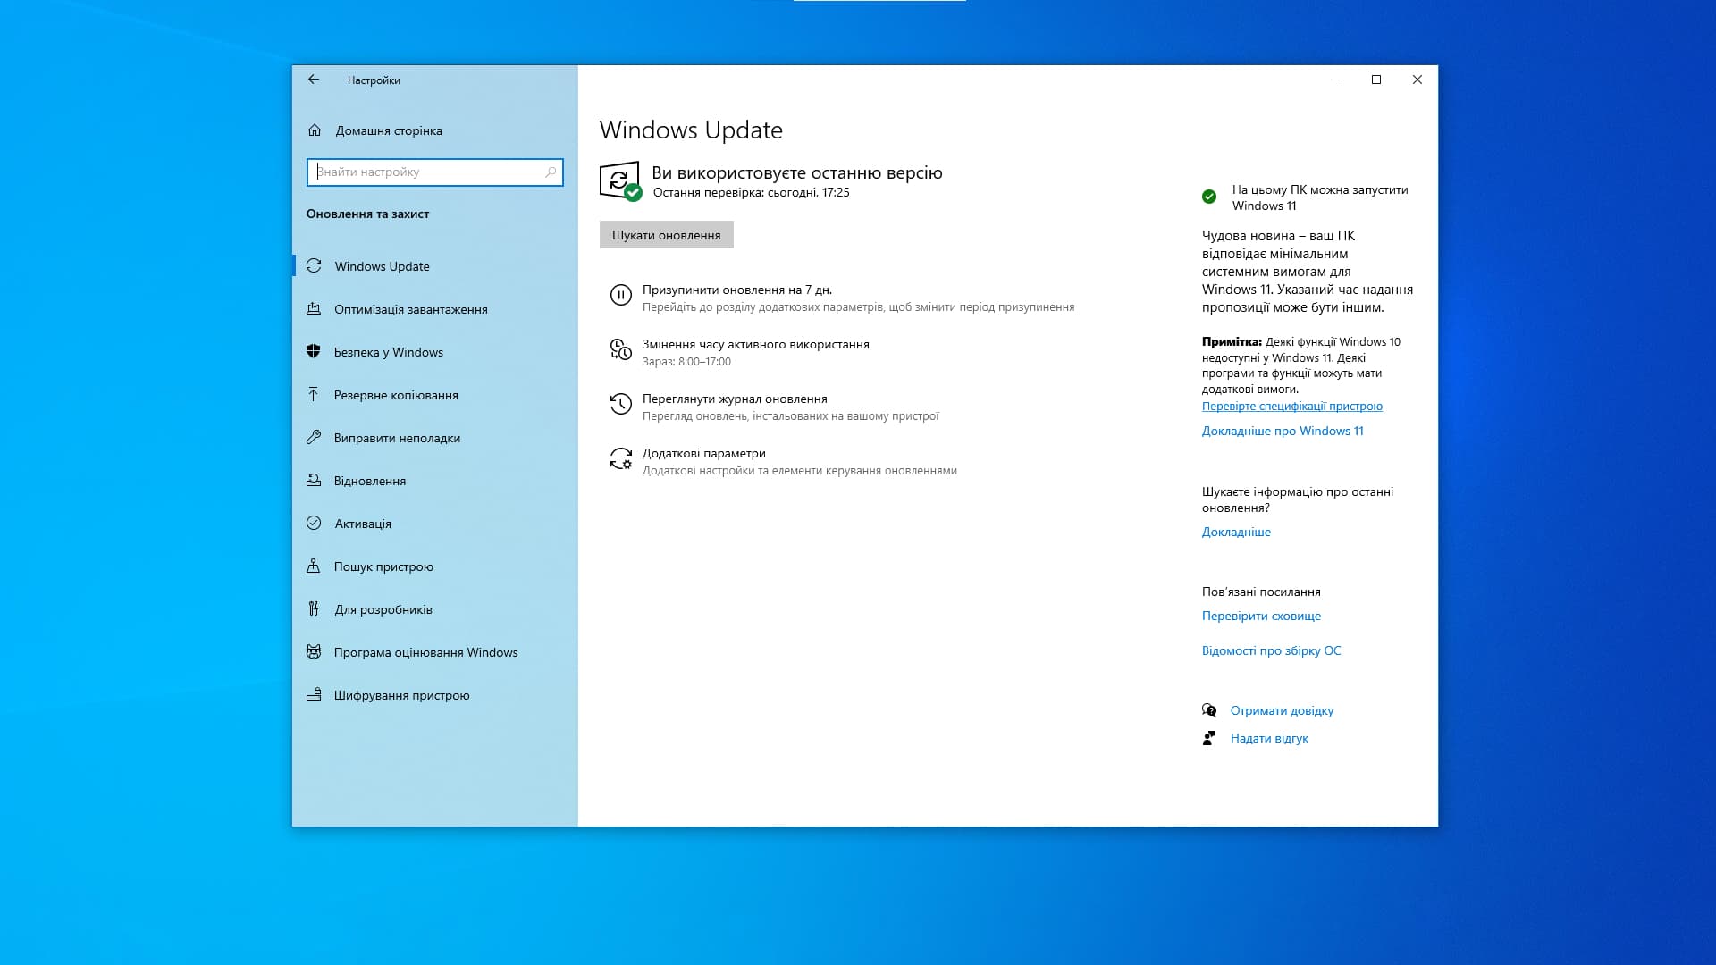Click Перевірити сховище link
The width and height of the screenshot is (1716, 965).
(1260, 616)
